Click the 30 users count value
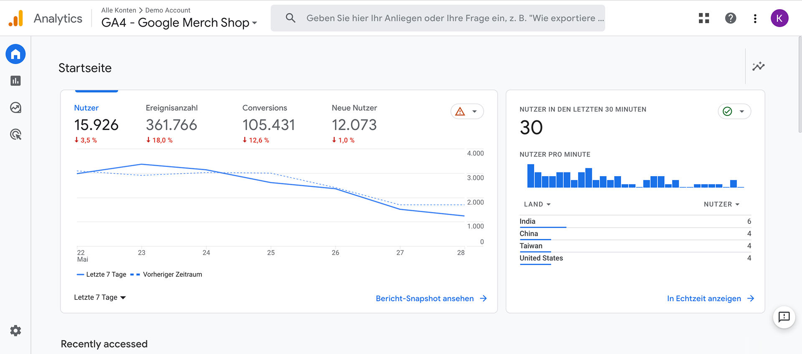This screenshot has height=354, width=802. tap(531, 127)
